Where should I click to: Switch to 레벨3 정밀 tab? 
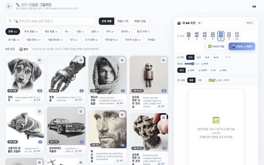[140, 21]
